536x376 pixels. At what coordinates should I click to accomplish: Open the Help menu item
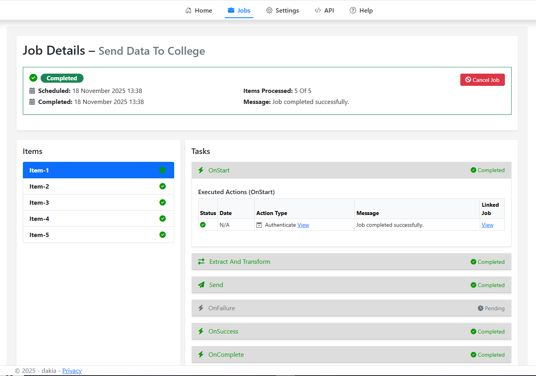point(366,10)
